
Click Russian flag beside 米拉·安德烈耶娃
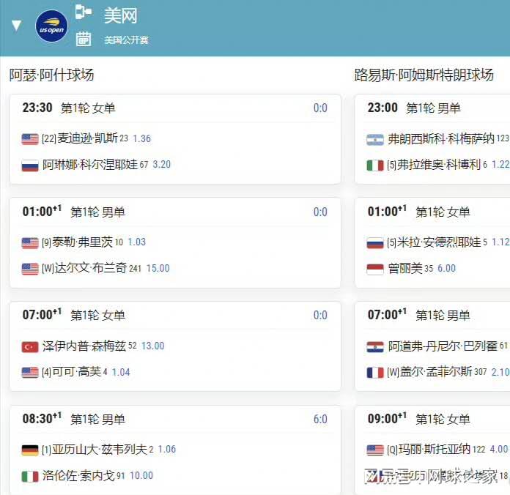[x=375, y=243]
